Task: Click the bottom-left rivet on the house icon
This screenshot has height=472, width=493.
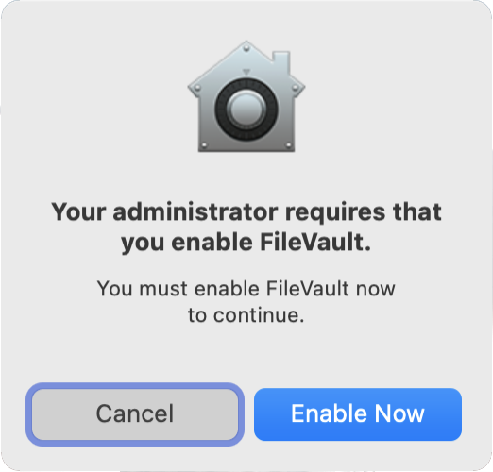Action: pos(204,145)
